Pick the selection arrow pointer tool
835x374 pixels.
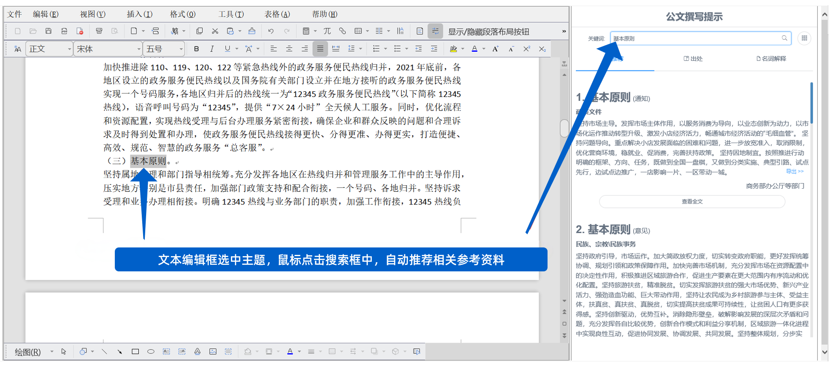coord(64,351)
